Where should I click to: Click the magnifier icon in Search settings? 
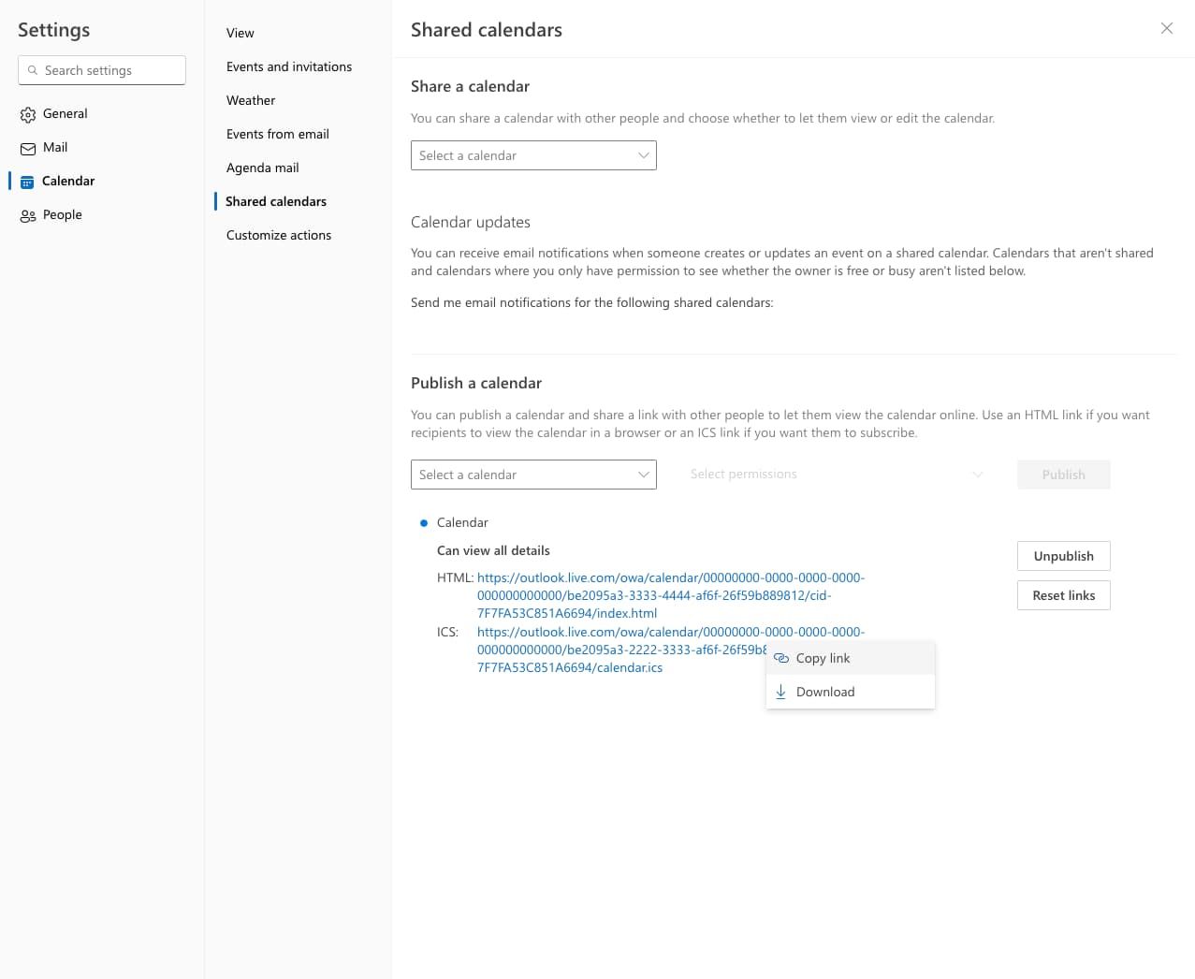tap(33, 70)
